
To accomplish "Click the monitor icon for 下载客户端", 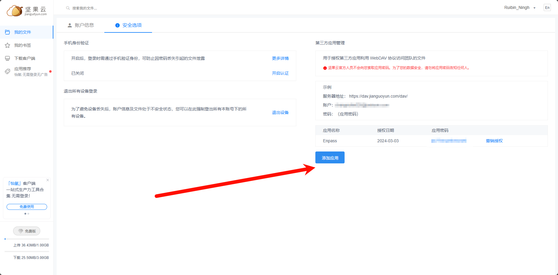I will tap(7, 58).
